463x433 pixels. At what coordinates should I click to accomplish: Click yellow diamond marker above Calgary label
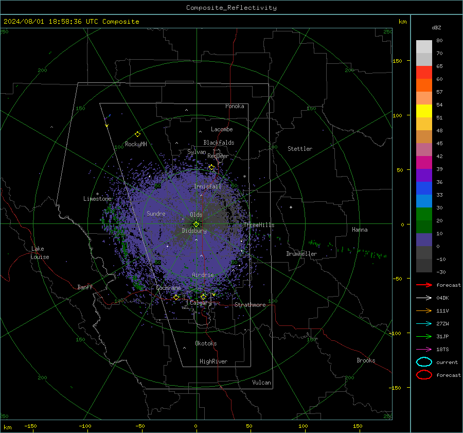tap(203, 297)
